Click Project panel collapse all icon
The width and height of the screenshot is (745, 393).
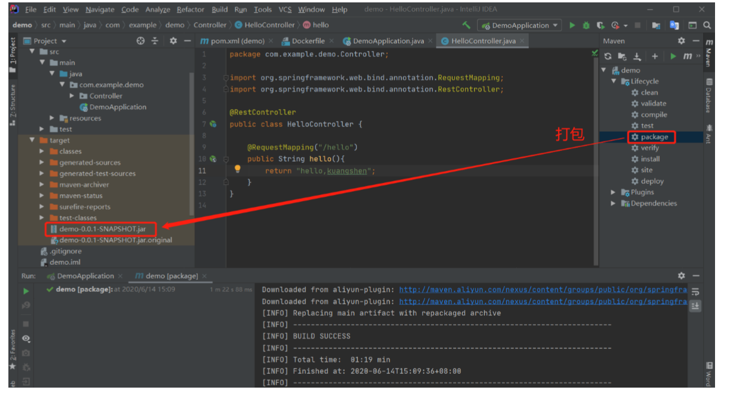155,41
